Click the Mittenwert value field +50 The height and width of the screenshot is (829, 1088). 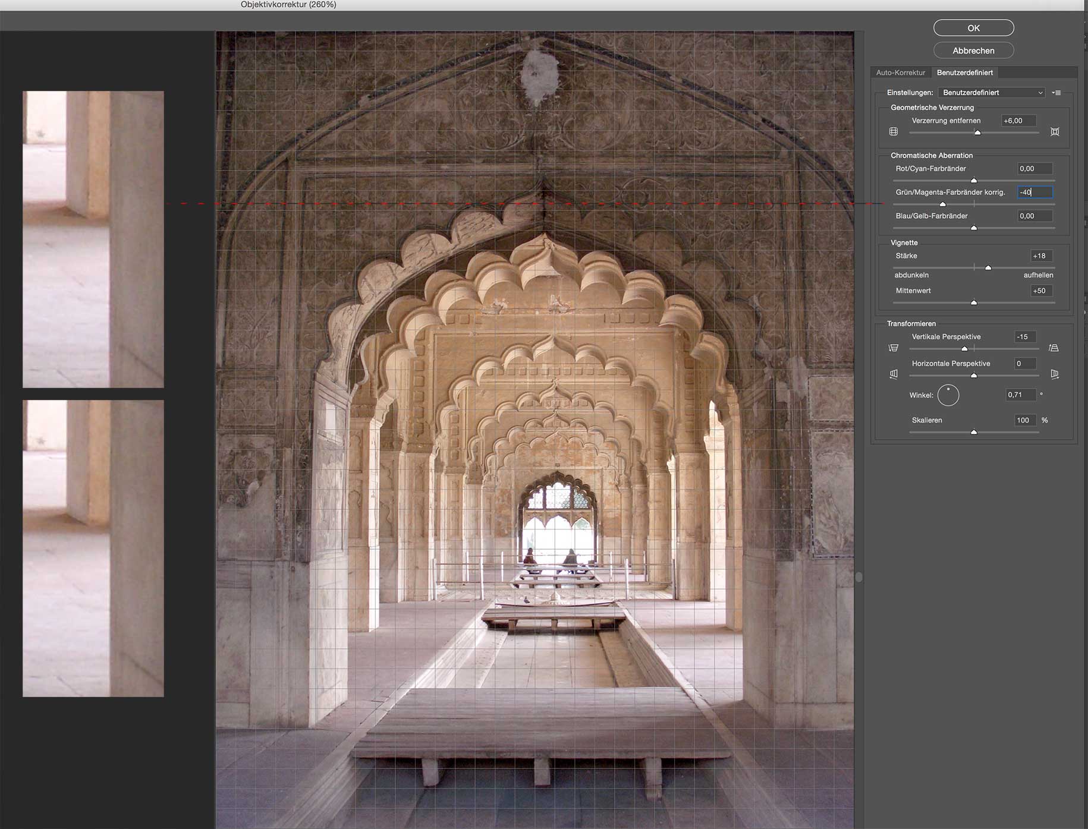(1042, 291)
